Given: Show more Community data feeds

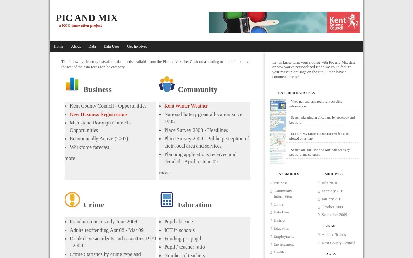Looking at the screenshot, I should click(164, 173).
